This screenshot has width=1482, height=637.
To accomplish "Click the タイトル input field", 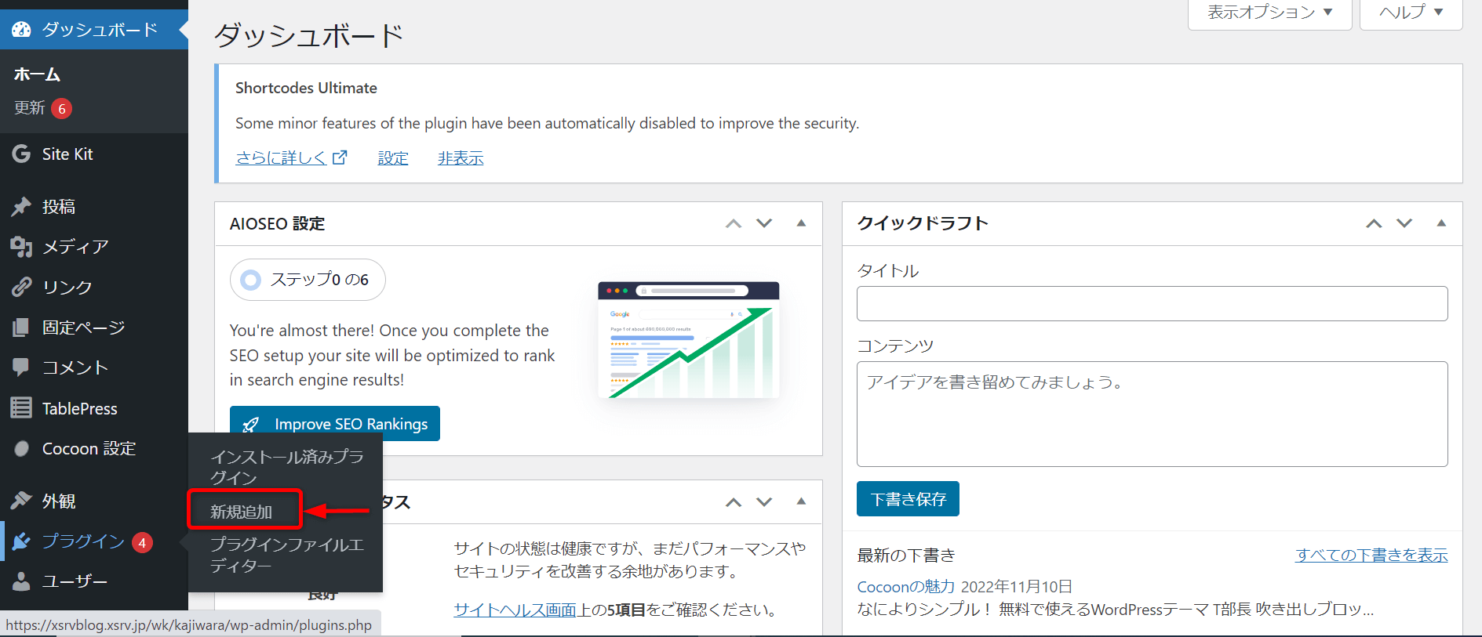I will [1152, 303].
